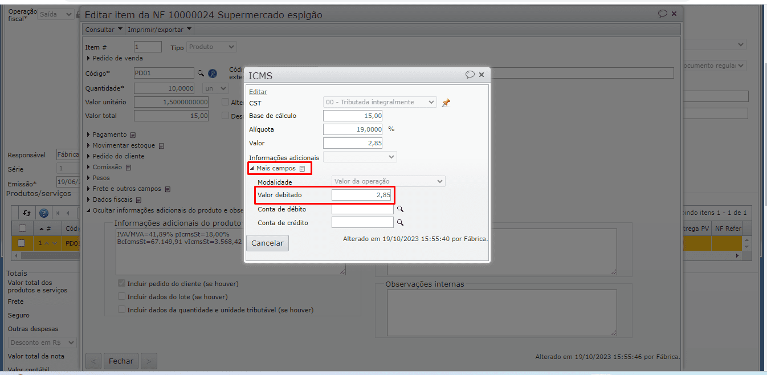Expand the Dados fiscais section
Screen dimensions: 767x375
click(x=112, y=200)
